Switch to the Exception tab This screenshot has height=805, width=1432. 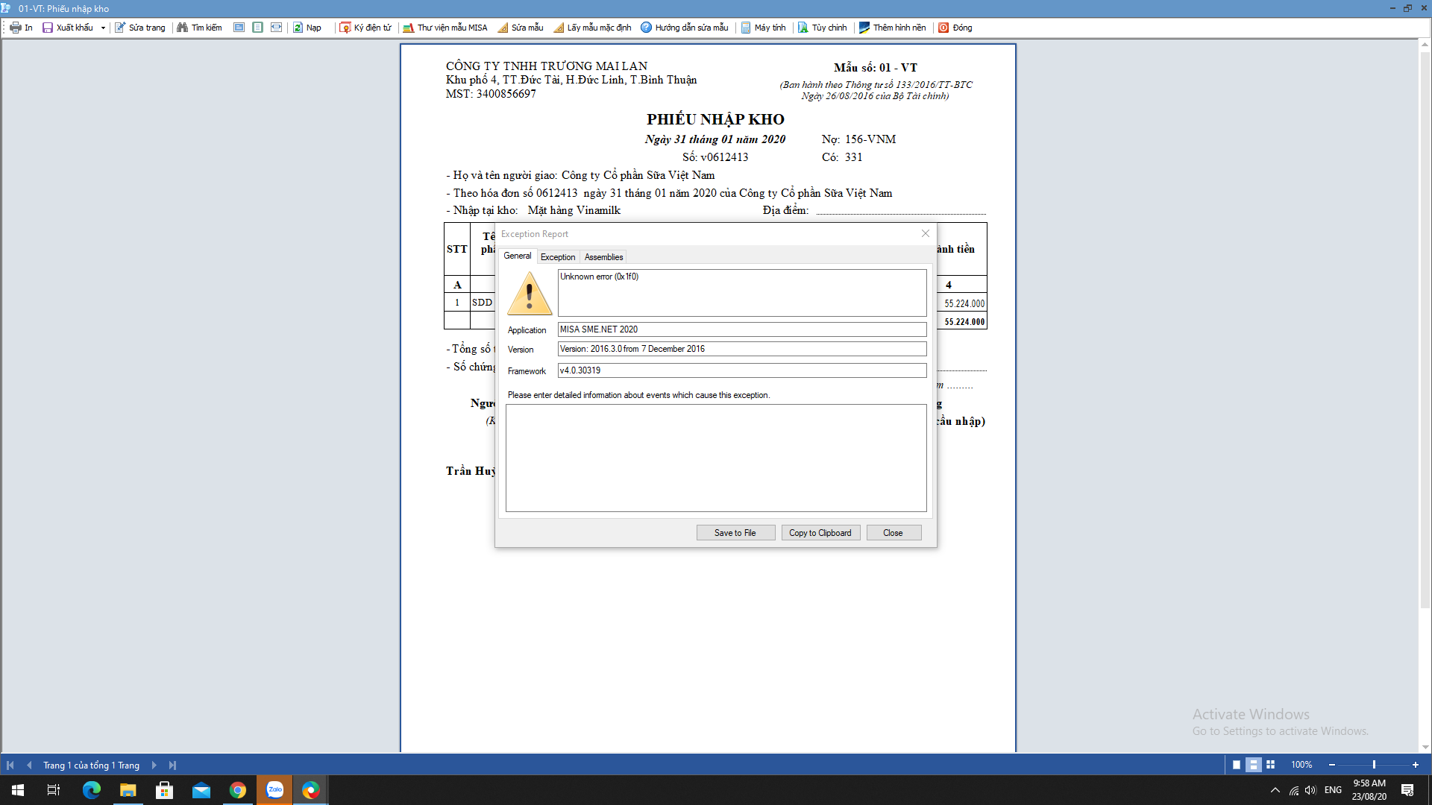point(558,257)
